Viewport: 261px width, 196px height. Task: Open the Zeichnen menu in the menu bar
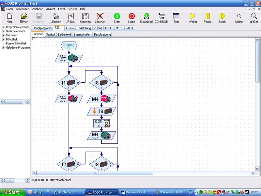(38, 9)
